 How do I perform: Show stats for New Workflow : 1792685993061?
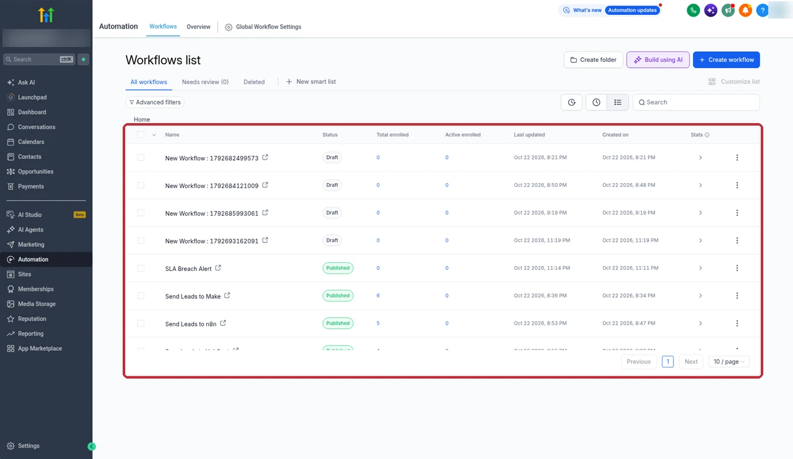tap(701, 213)
